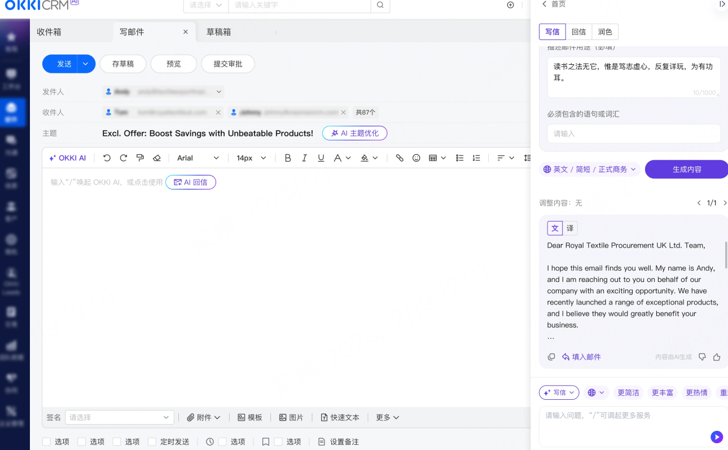Open the highlight color picker
Image resolution: width=728 pixels, height=450 pixels.
click(369, 158)
